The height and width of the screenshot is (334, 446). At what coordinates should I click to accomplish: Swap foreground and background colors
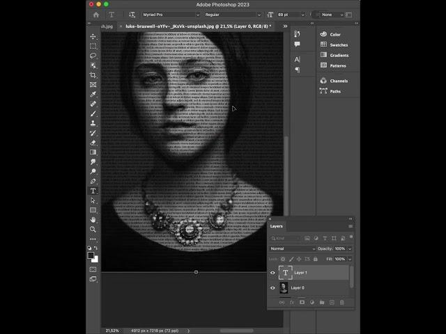(96, 248)
